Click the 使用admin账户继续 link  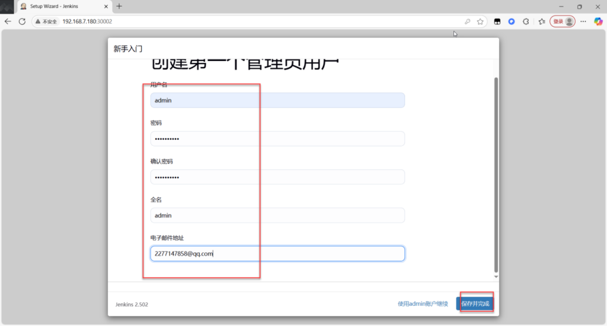[x=423, y=304]
